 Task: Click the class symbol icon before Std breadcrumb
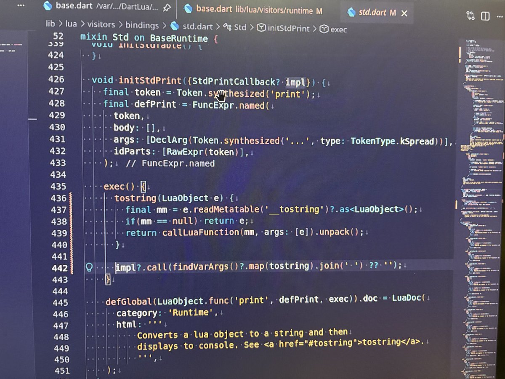pyautogui.click(x=228, y=27)
